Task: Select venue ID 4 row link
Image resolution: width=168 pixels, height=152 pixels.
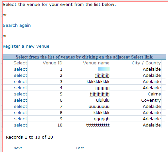Action: point(21,88)
